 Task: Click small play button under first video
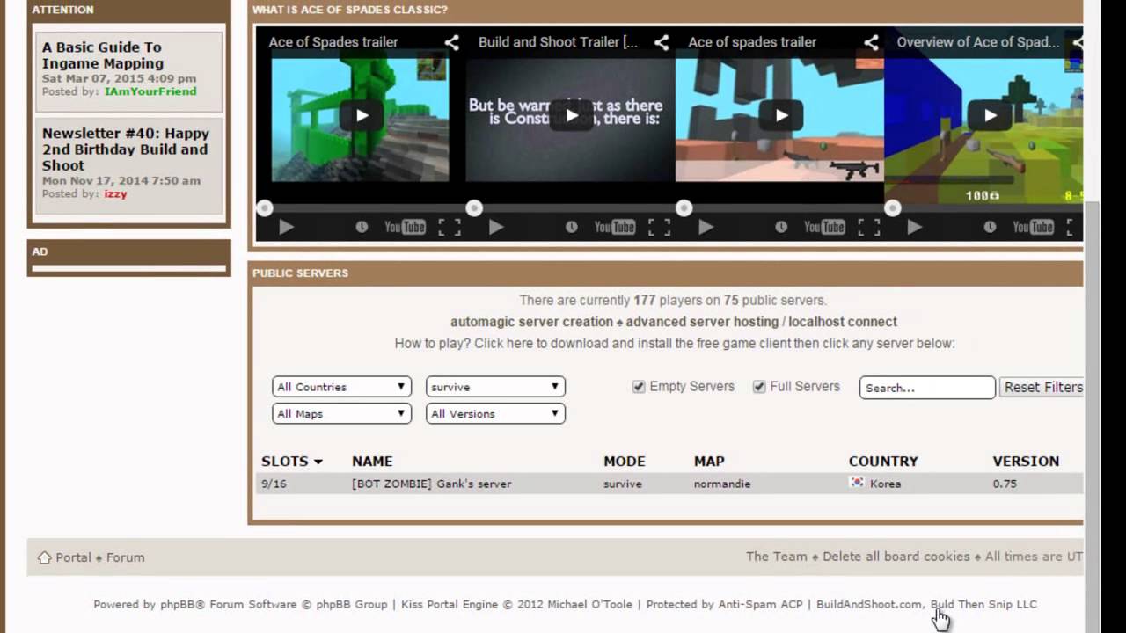(x=286, y=227)
